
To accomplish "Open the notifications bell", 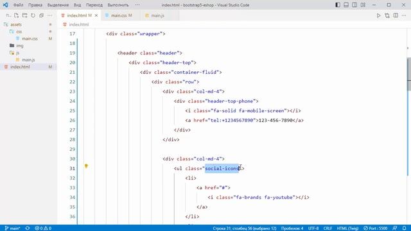I will point(404,228).
